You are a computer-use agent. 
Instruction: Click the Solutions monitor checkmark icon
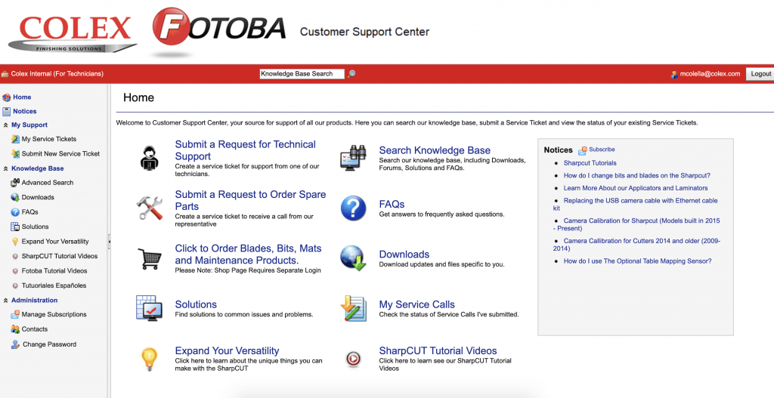pyautogui.click(x=149, y=307)
